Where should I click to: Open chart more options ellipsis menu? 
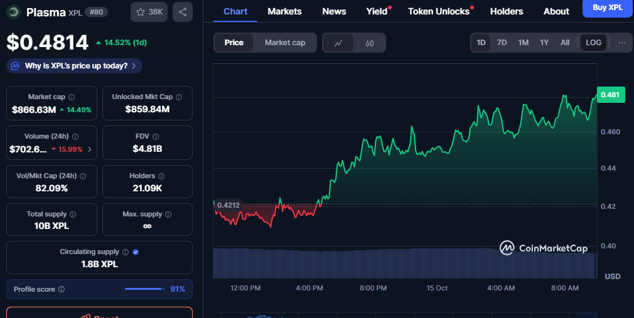pos(621,43)
